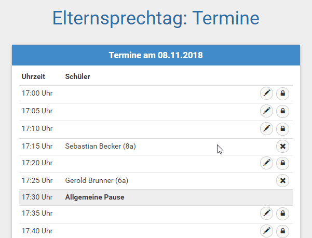
Task: Lock the 17:40 Uhr time slot
Action: click(282, 231)
